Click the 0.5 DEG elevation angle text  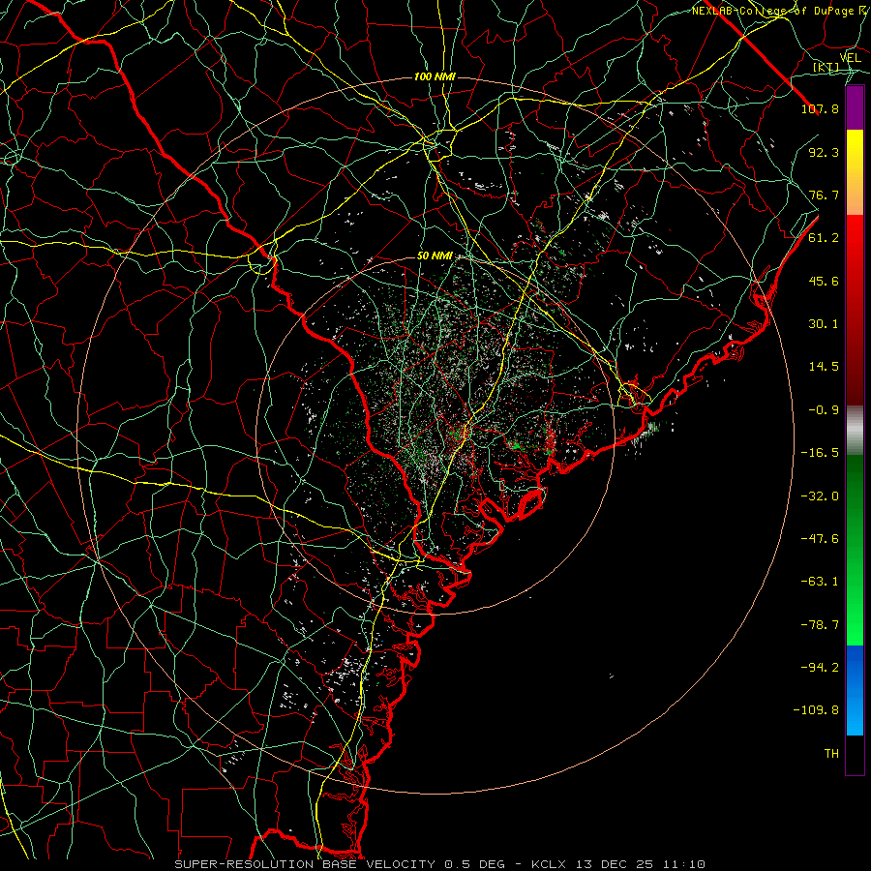pyautogui.click(x=474, y=864)
